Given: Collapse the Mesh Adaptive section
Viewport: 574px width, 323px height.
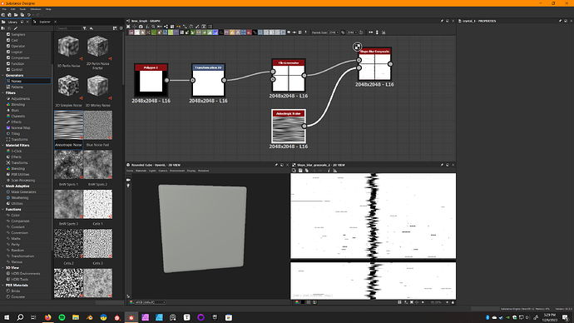Looking at the screenshot, I should [3, 186].
